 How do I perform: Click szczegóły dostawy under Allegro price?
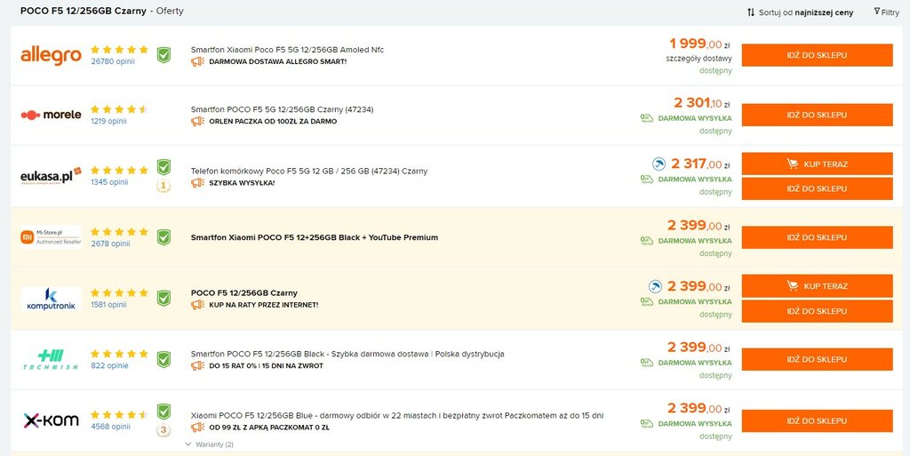[x=699, y=58]
